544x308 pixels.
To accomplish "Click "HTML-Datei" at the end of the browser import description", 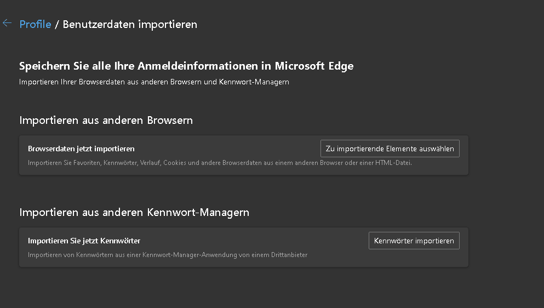I will point(392,163).
